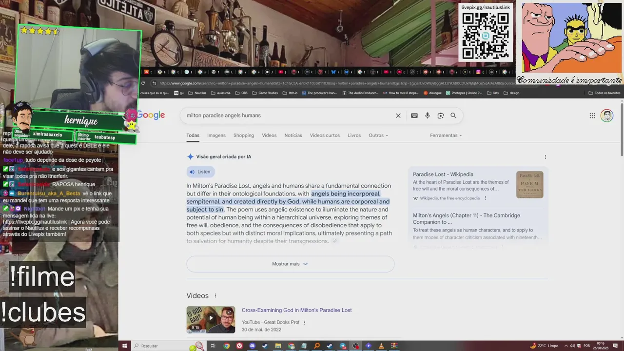Open Task View on the taskbar

213,346
